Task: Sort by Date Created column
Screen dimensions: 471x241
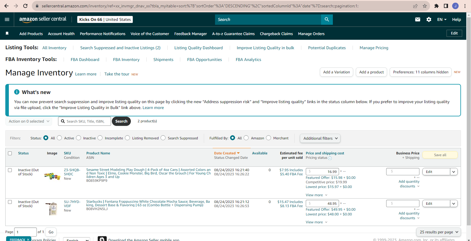Action: click(x=227, y=153)
